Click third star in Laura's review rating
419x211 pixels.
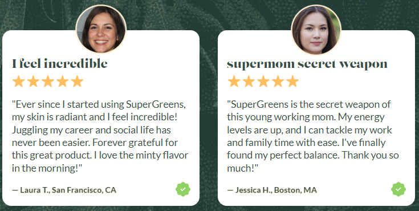point(48,81)
